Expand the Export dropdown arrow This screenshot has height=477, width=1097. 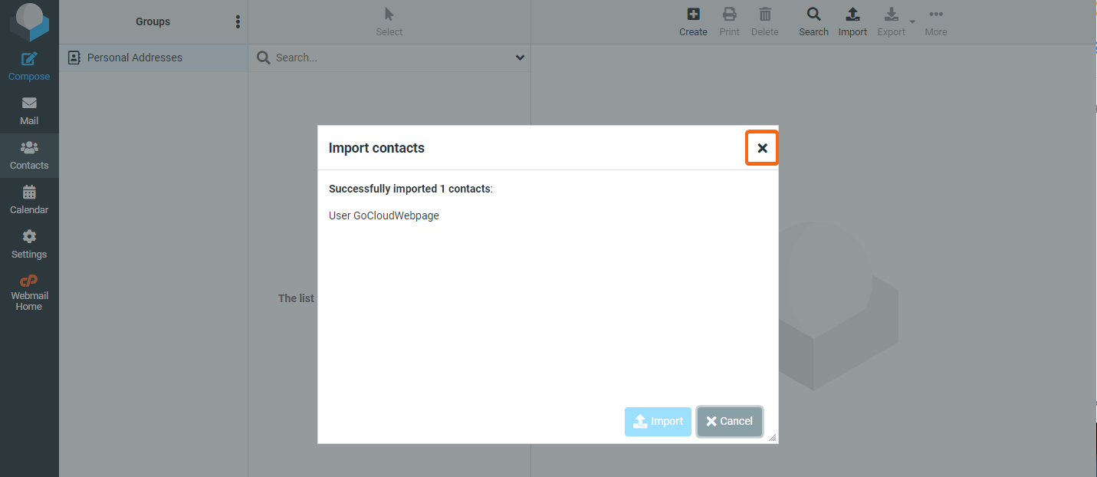pyautogui.click(x=912, y=21)
